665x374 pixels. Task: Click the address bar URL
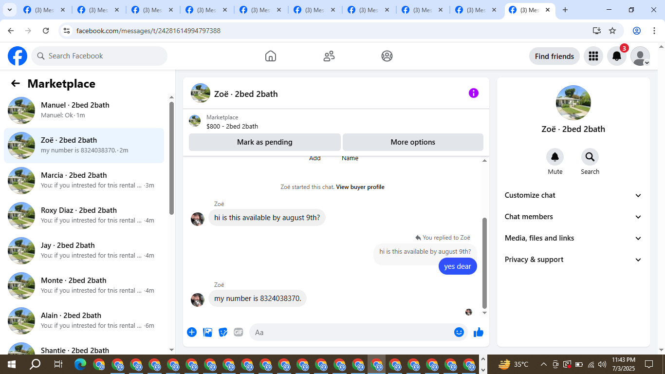click(x=148, y=31)
